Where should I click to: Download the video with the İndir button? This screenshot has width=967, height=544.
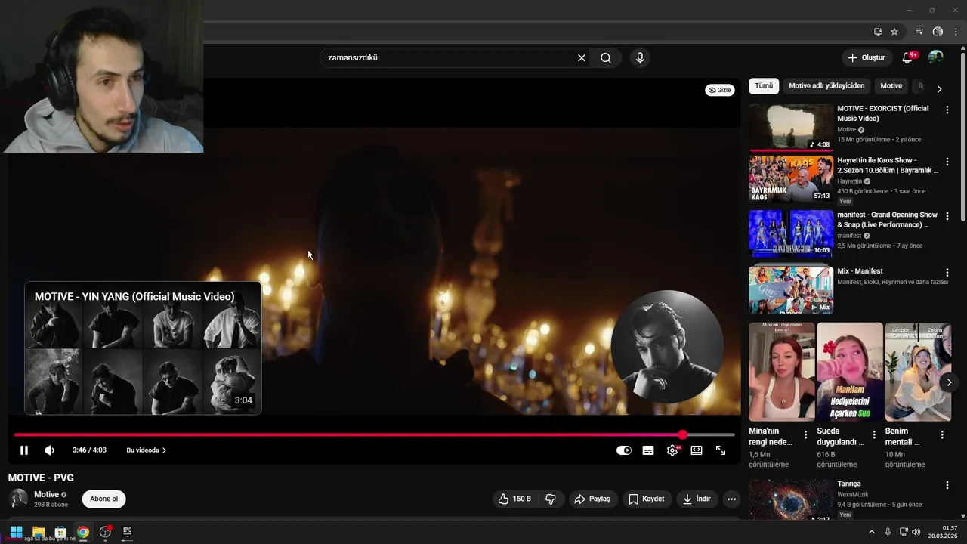click(x=697, y=499)
